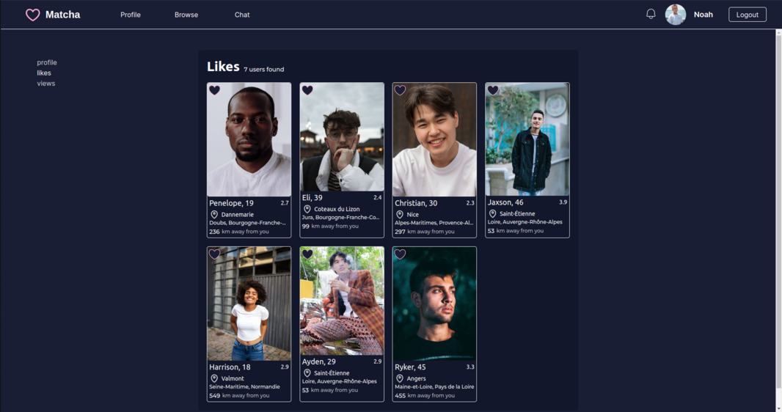Click location pin on Harrison's card
The width and height of the screenshot is (782, 412).
point(214,379)
